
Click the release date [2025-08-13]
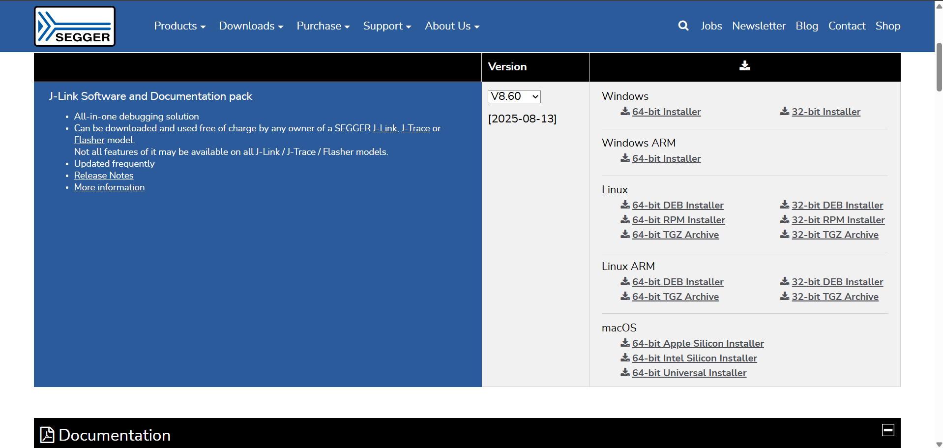click(x=522, y=119)
